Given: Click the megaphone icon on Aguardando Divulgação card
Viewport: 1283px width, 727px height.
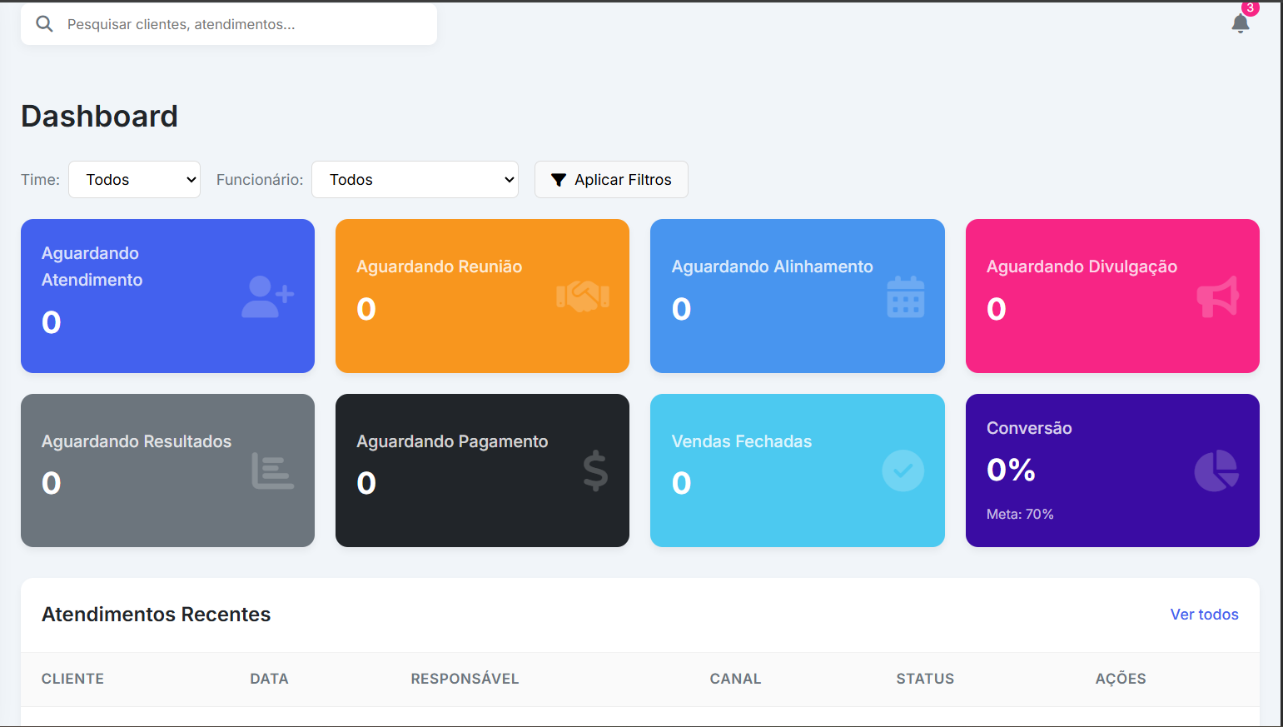Looking at the screenshot, I should 1217,296.
